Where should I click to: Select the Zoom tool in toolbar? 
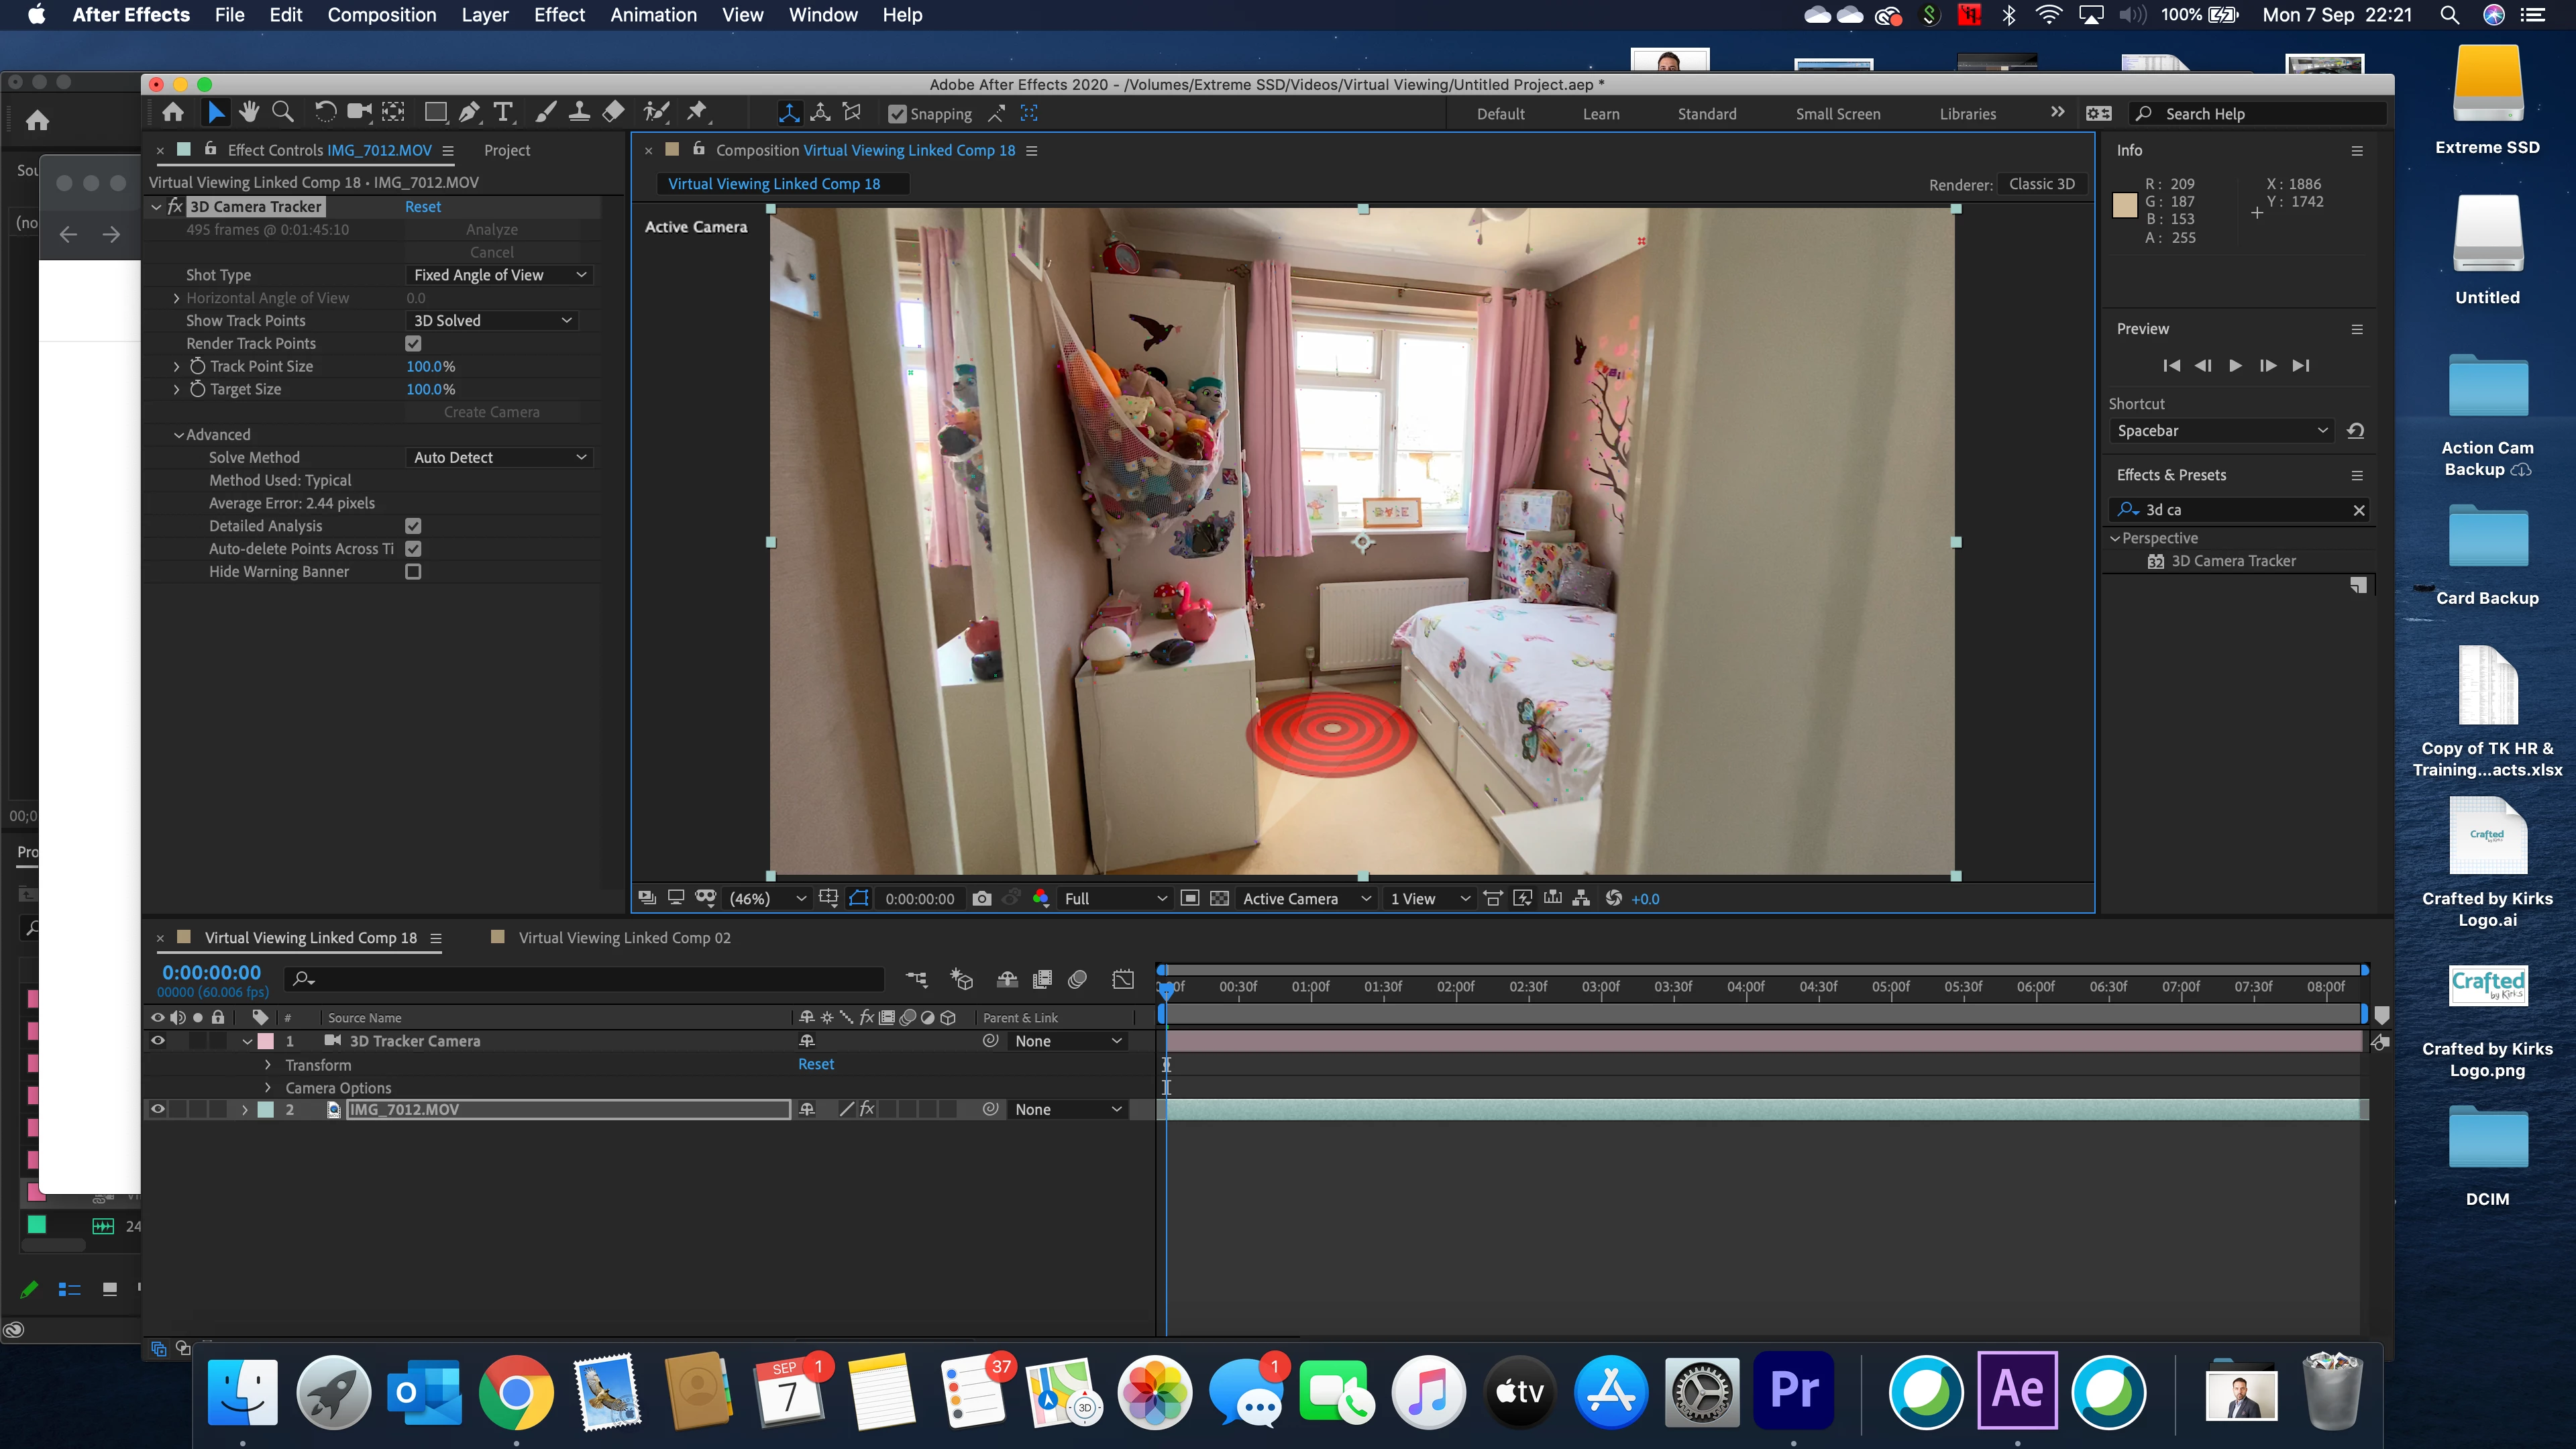click(x=283, y=113)
